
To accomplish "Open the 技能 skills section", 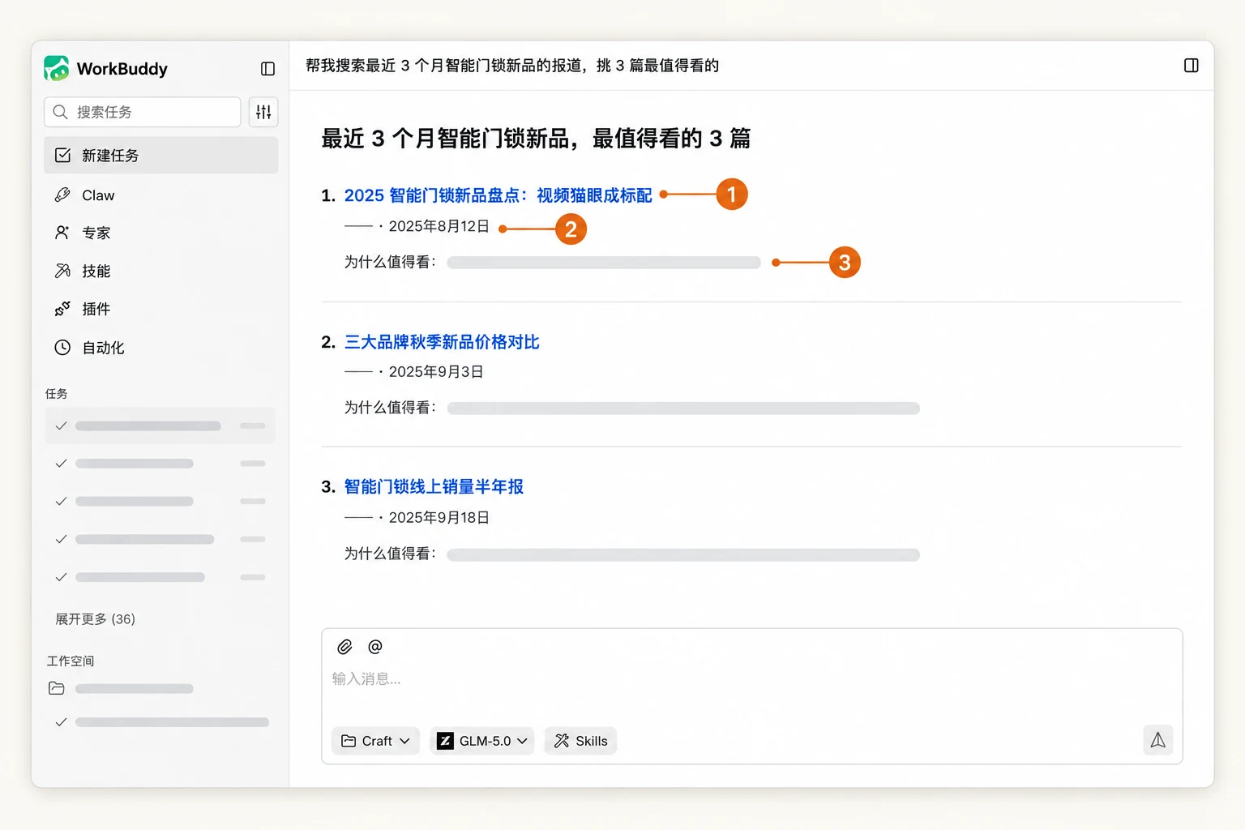I will 160,271.
